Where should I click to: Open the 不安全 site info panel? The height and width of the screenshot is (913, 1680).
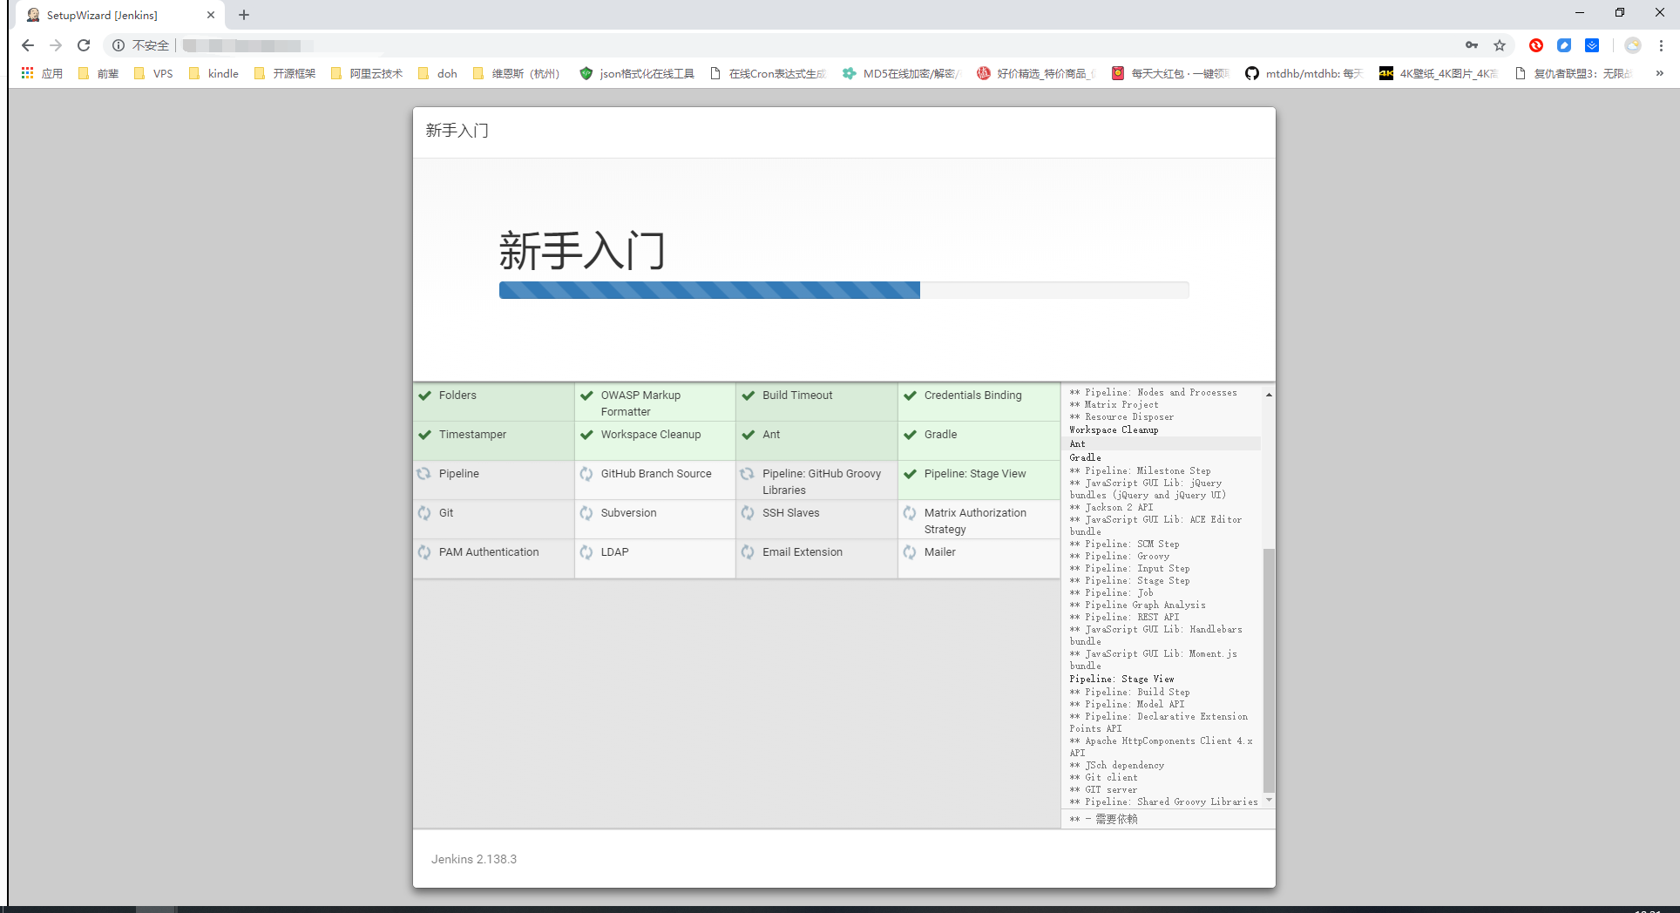(x=139, y=45)
